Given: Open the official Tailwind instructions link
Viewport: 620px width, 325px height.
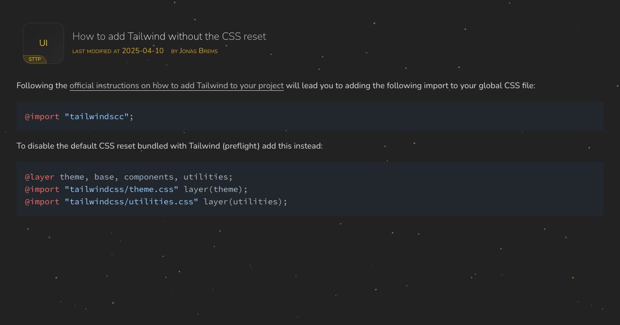Looking at the screenshot, I should point(176,86).
